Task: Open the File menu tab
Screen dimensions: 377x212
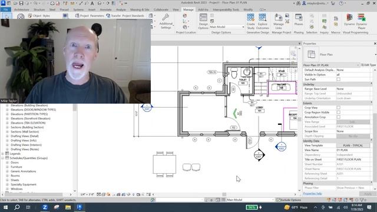Action: click(5, 9)
